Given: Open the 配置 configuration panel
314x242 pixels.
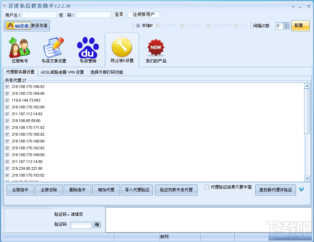Looking at the screenshot, I should tap(300, 26).
